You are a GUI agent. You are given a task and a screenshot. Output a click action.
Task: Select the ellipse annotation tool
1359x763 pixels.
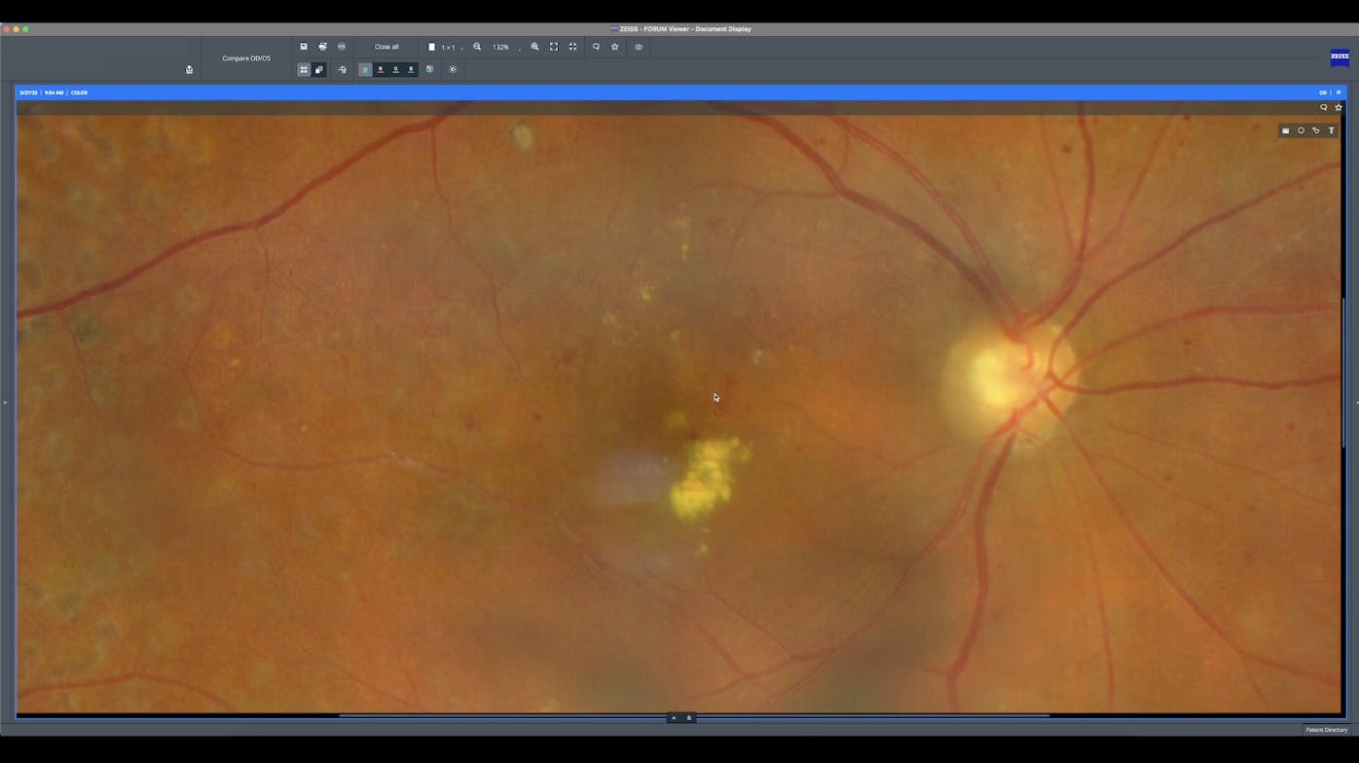point(1301,129)
